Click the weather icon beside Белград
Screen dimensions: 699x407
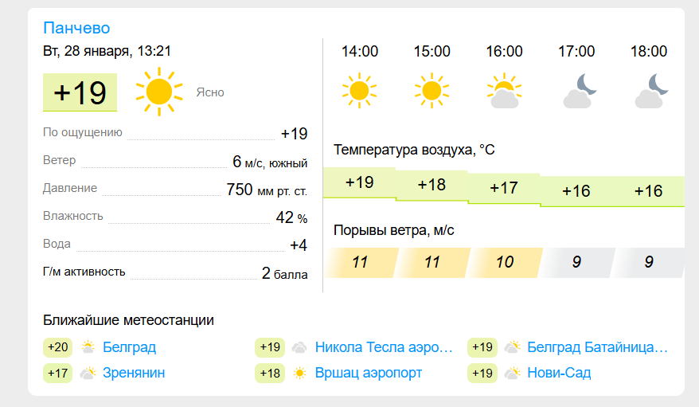click(88, 346)
